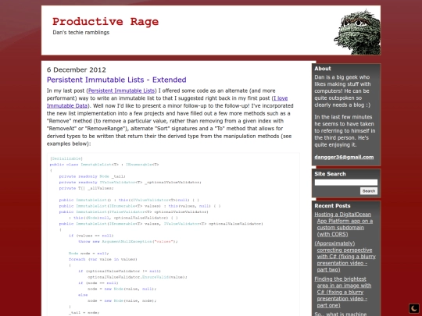The height and width of the screenshot is (316, 422).
Task: Open the Productive Rage site title
Action: [x=105, y=22]
